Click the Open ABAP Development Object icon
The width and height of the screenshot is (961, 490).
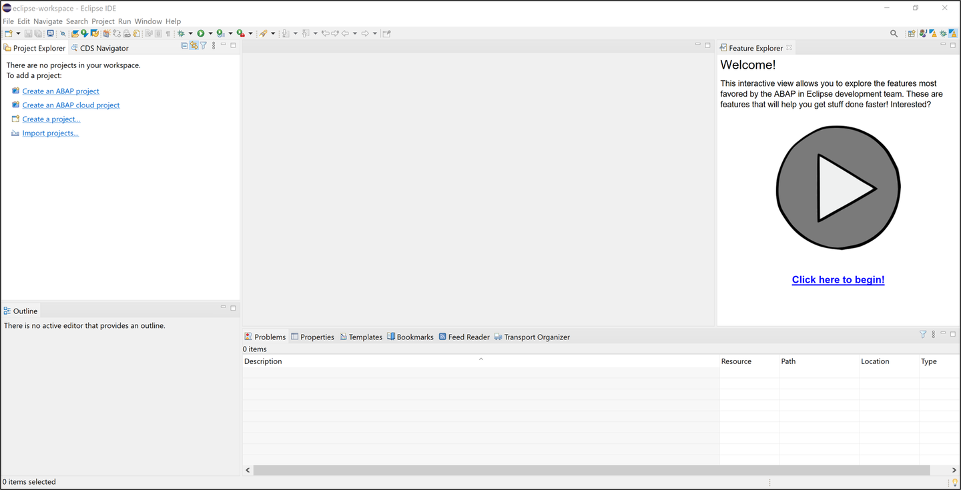(x=75, y=33)
